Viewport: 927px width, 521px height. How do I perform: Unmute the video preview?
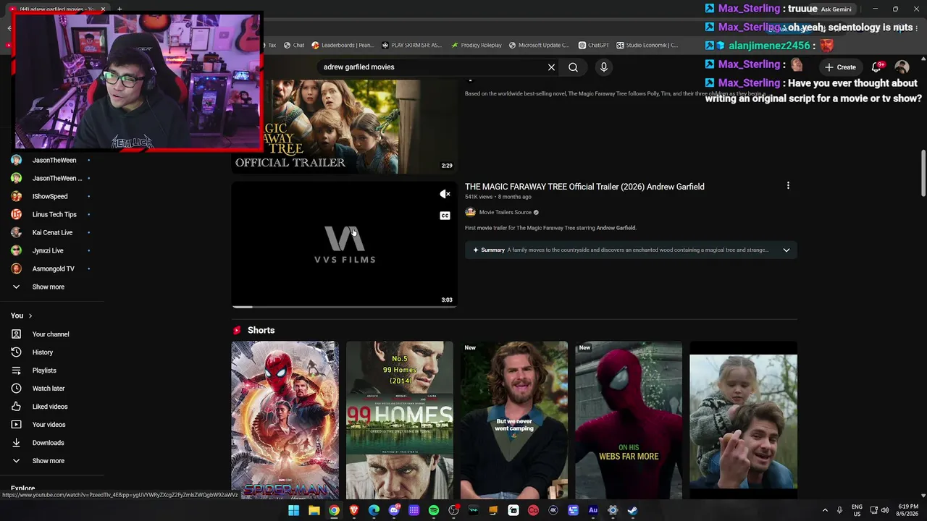click(445, 194)
